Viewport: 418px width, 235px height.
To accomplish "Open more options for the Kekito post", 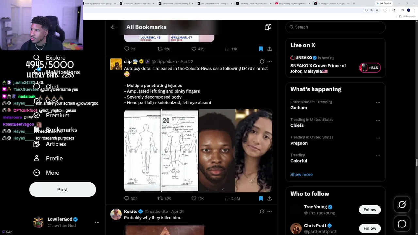I will coord(269,211).
